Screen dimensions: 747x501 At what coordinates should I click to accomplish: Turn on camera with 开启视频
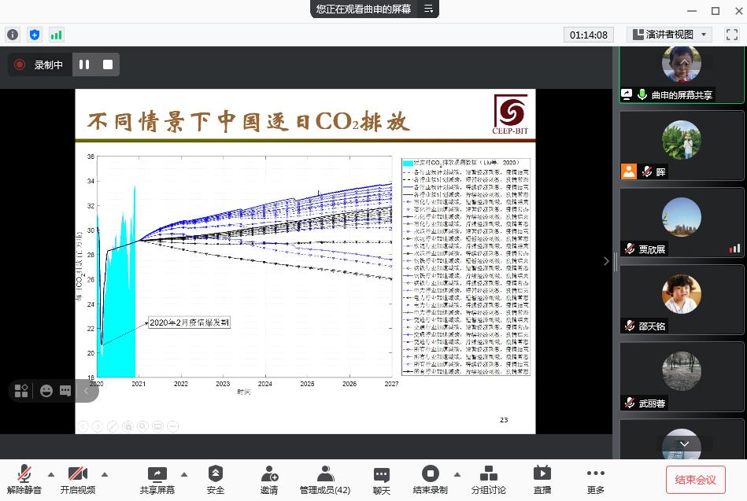pyautogui.click(x=77, y=479)
